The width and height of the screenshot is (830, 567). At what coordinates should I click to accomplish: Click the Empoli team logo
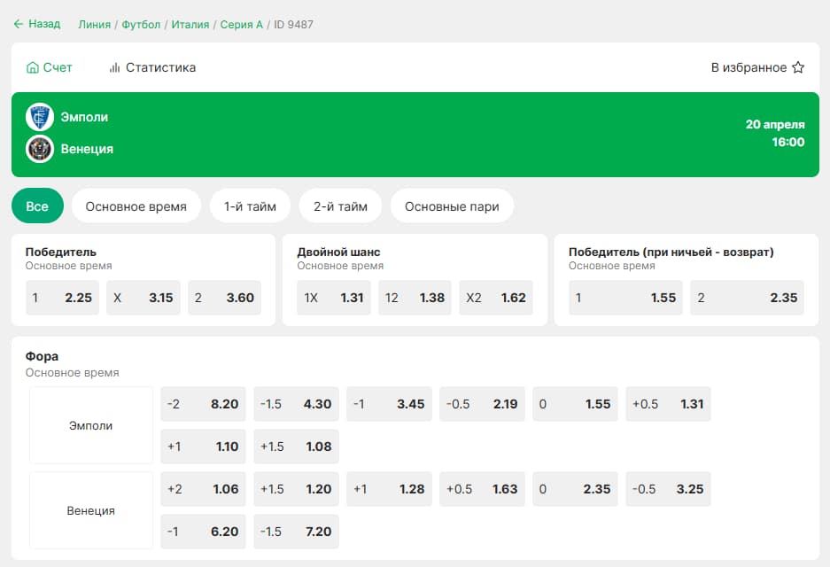(40, 117)
